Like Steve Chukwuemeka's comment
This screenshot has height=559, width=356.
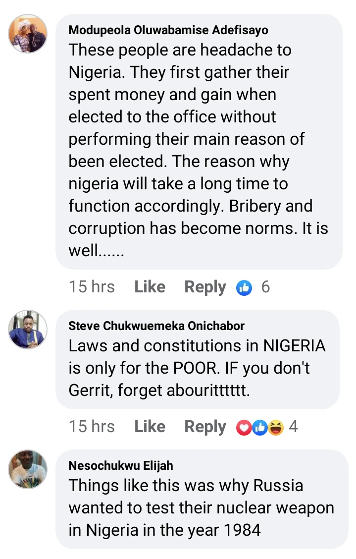(x=150, y=427)
